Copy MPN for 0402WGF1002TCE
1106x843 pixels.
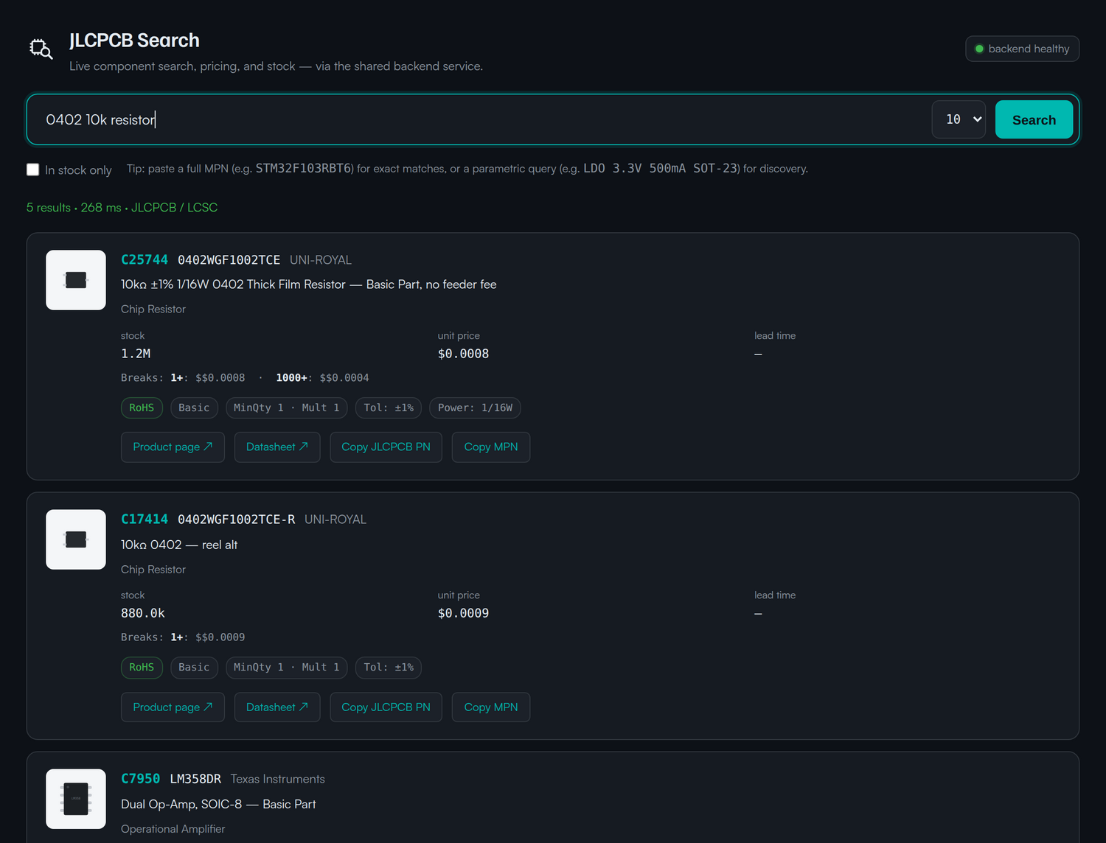click(x=491, y=447)
